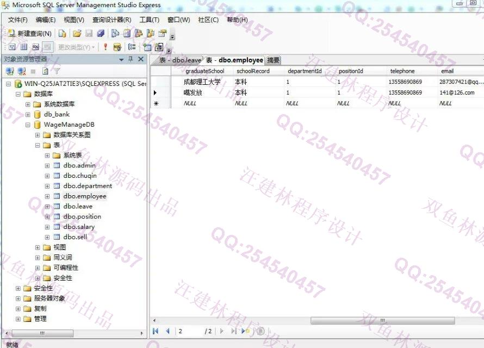484x348 pixels.
Task: Click the Object Explorer toolbar icon
Action: click(x=139, y=33)
